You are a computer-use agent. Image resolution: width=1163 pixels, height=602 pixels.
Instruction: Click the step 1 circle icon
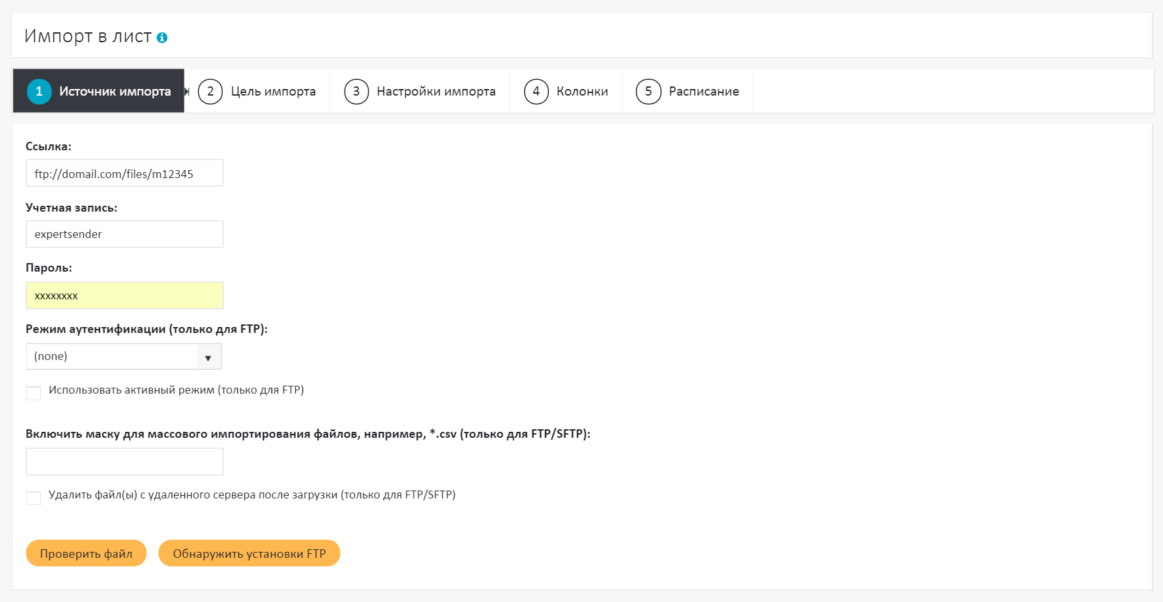tap(39, 92)
